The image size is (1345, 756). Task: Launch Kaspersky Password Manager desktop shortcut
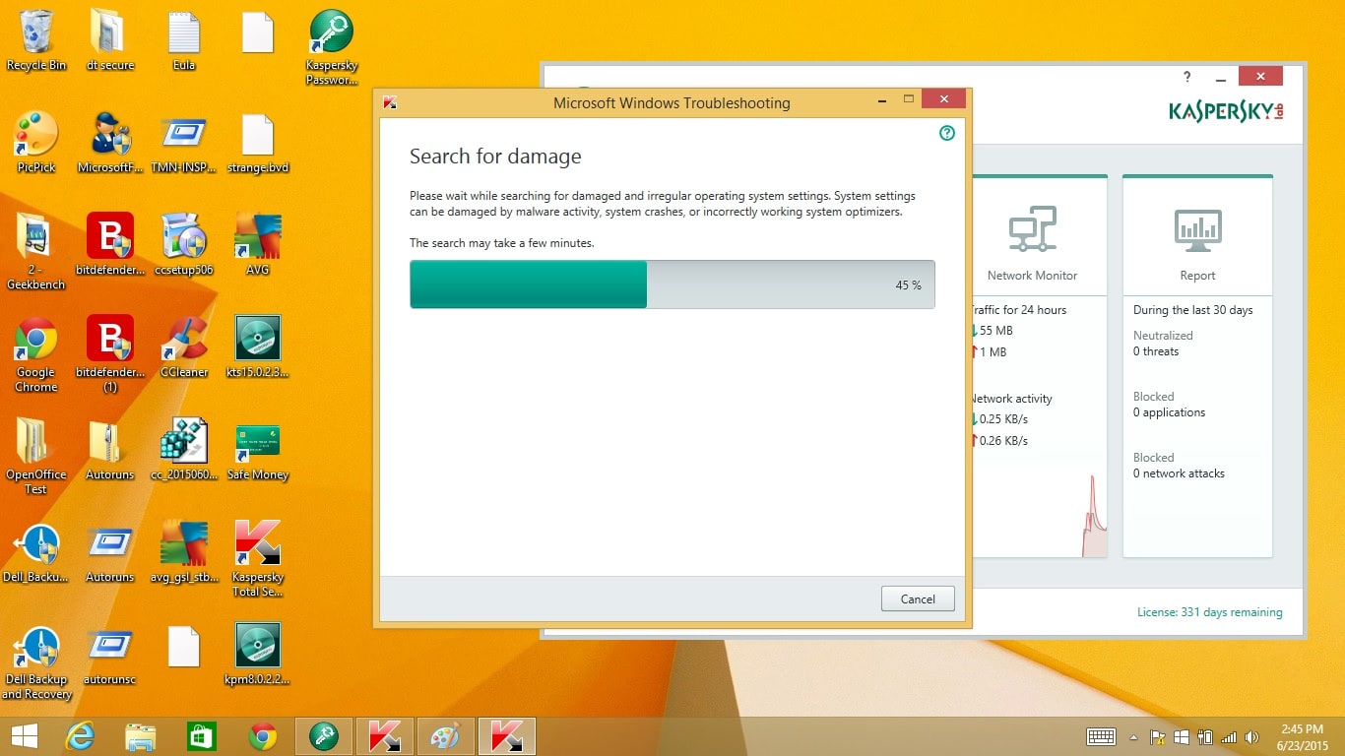coord(332,46)
